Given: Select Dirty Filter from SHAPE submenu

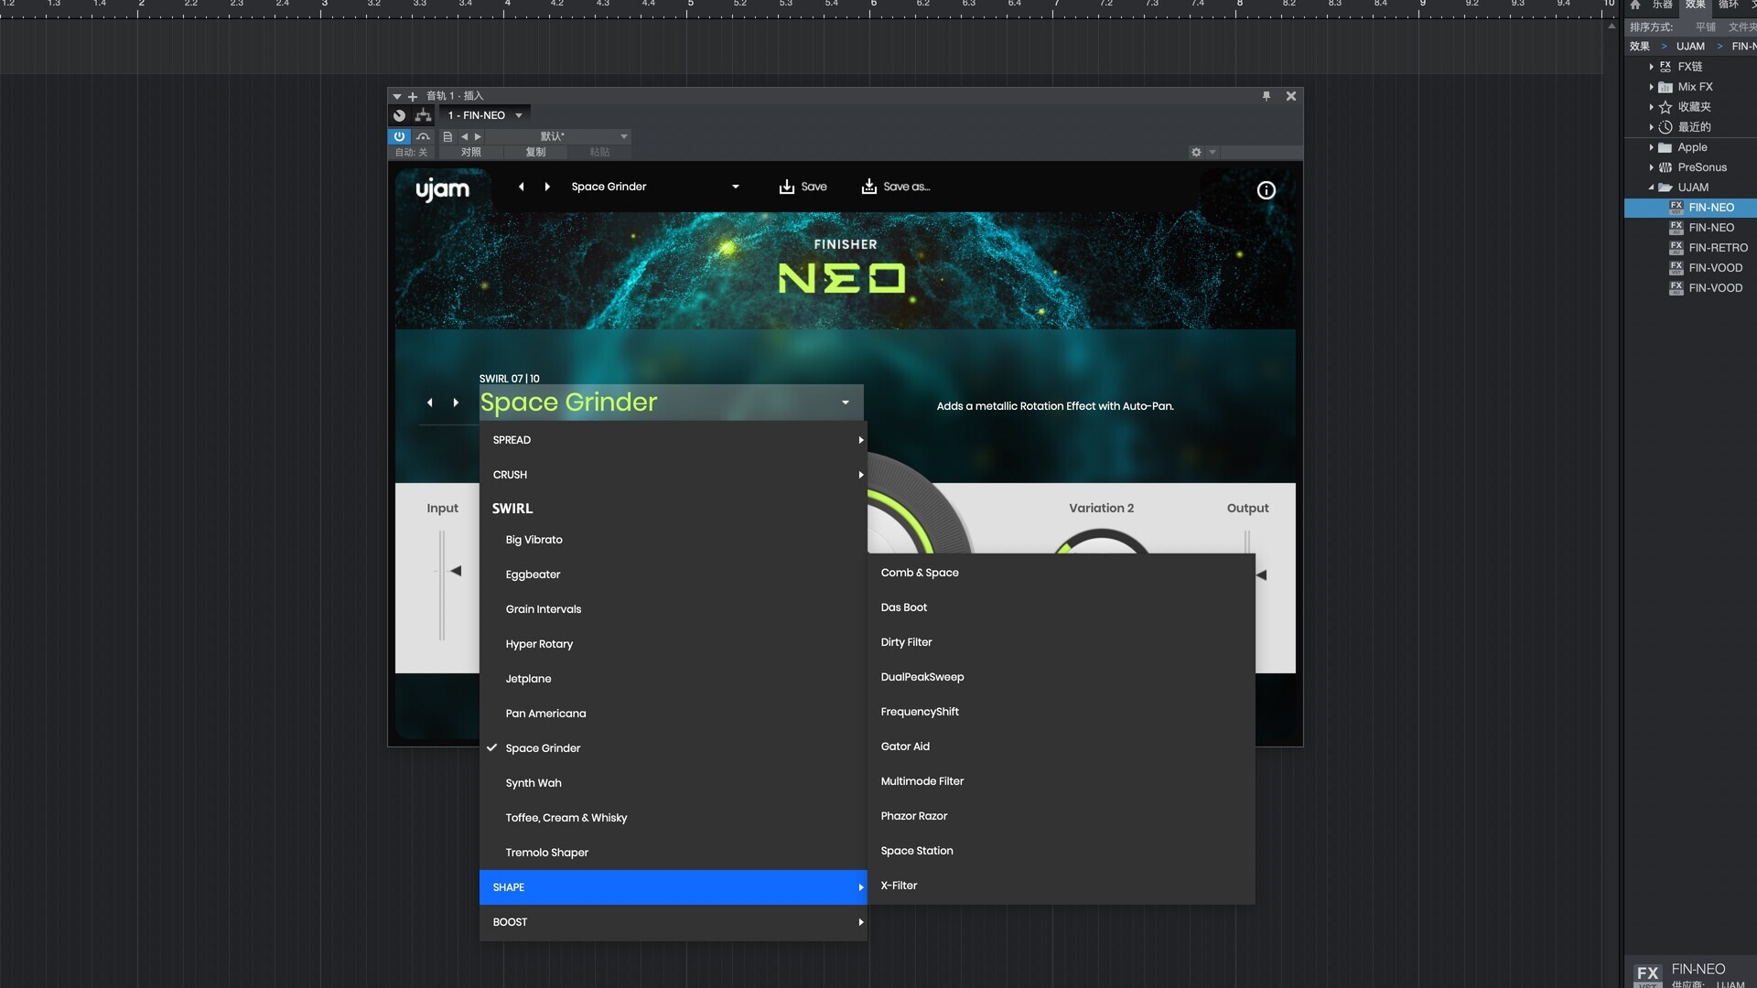Looking at the screenshot, I should point(1062,642).
